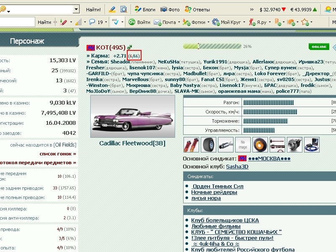The image size is (336, 252).
Task: Click the pencil highlight icon in upper toolbar
Action: [112, 9]
